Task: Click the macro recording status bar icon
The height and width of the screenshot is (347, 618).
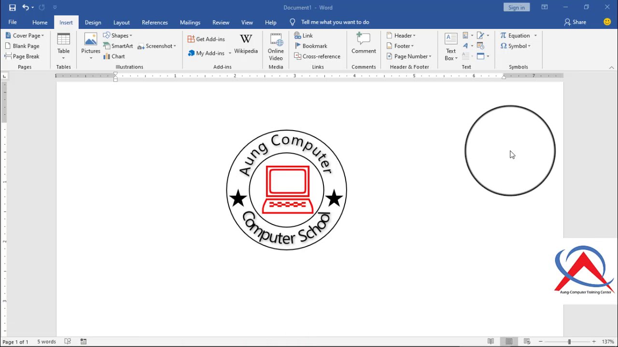Action: [x=83, y=341]
